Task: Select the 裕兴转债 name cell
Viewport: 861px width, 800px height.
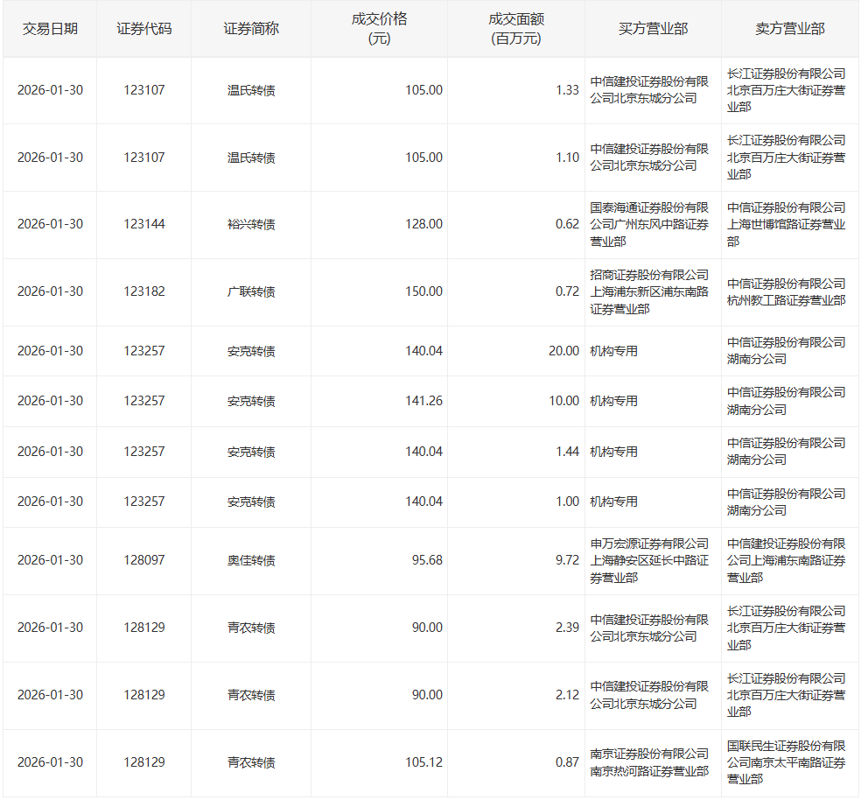Action: tap(251, 224)
